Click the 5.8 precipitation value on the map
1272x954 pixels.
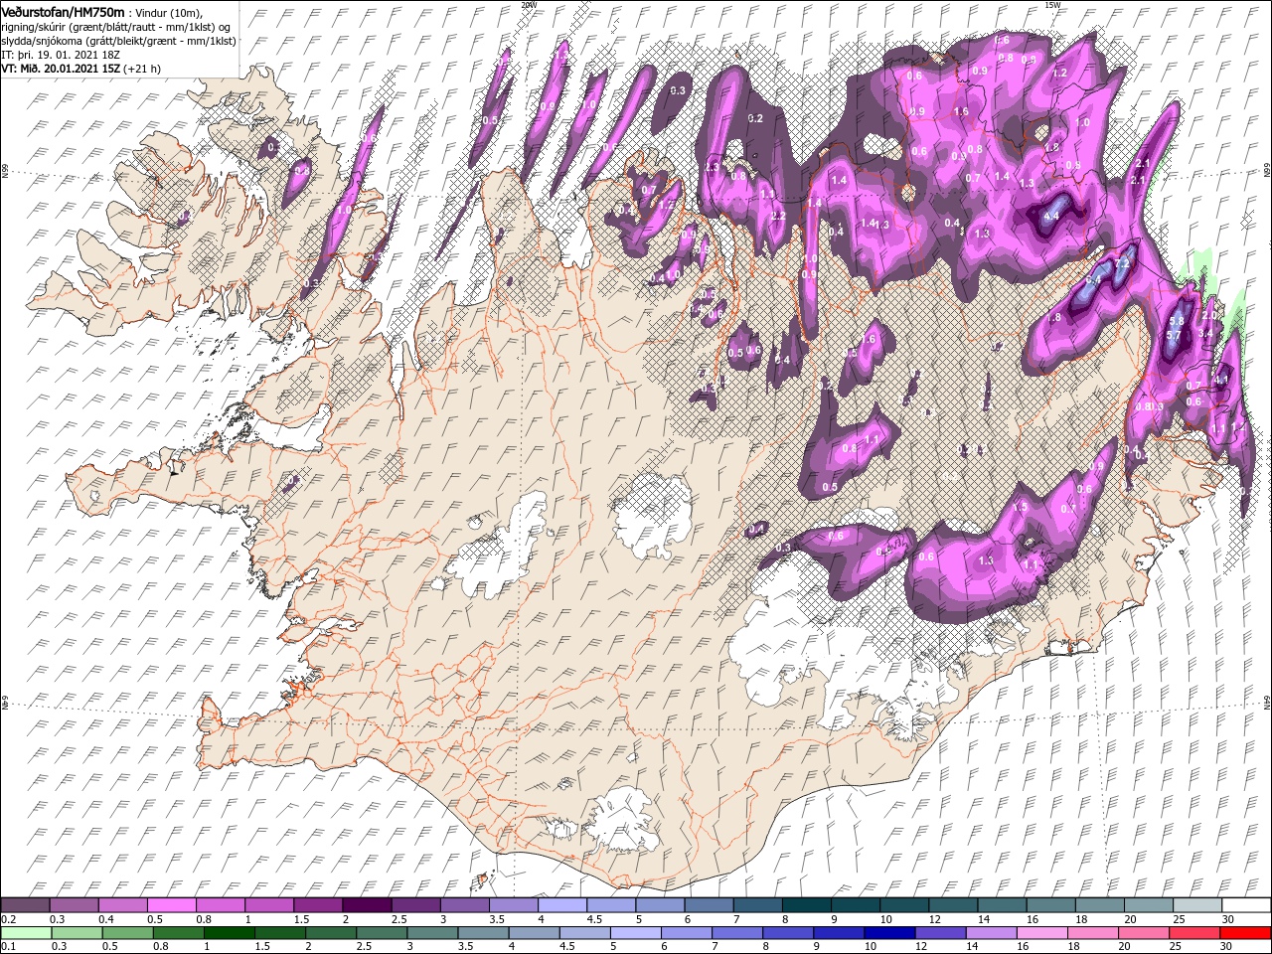point(1178,320)
